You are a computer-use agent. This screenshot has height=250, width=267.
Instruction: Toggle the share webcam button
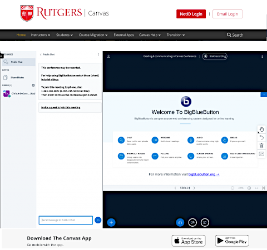[192, 222]
